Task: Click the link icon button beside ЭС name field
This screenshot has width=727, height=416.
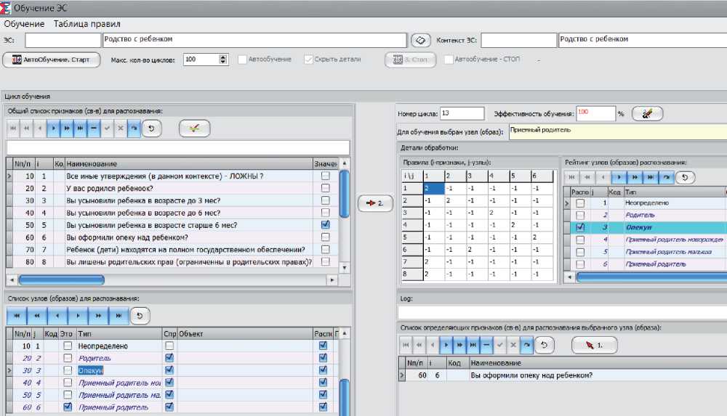Action: pyautogui.click(x=419, y=39)
